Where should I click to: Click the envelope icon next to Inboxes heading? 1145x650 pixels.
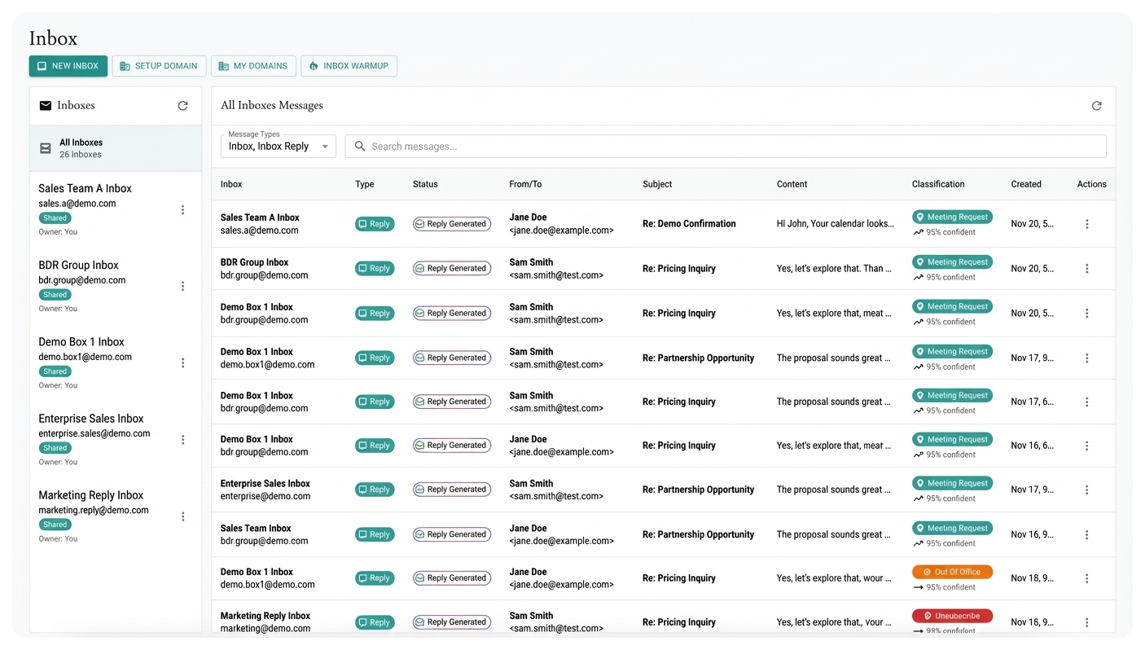click(x=46, y=105)
